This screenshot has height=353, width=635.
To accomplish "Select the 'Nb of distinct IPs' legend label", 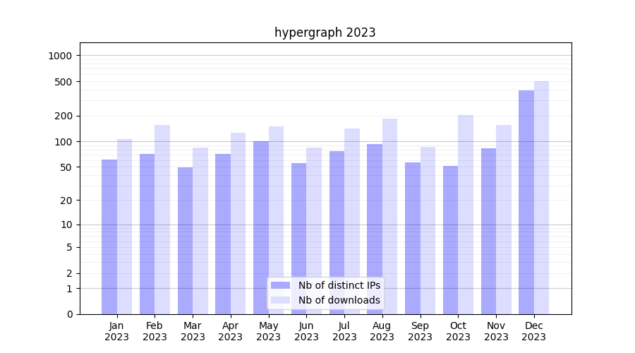I will point(339,285).
